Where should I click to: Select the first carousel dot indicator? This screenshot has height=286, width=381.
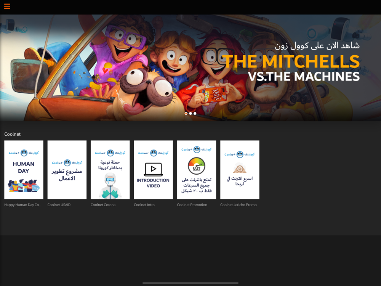click(x=186, y=113)
